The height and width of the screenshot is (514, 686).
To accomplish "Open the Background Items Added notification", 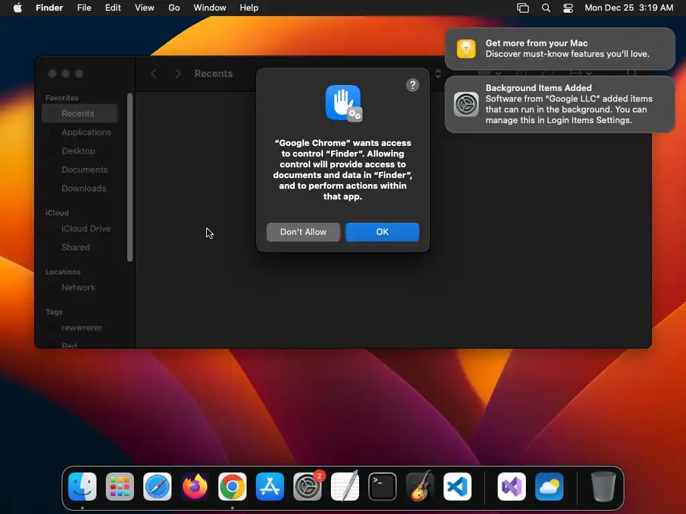I will pos(560,104).
